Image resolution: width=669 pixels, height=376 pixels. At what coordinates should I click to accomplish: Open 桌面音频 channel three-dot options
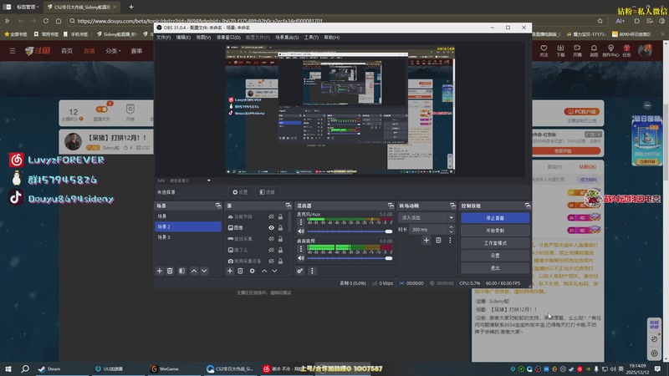click(x=301, y=249)
